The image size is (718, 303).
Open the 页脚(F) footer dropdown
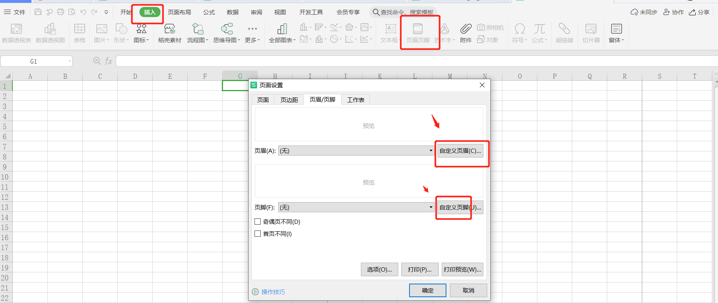point(356,207)
